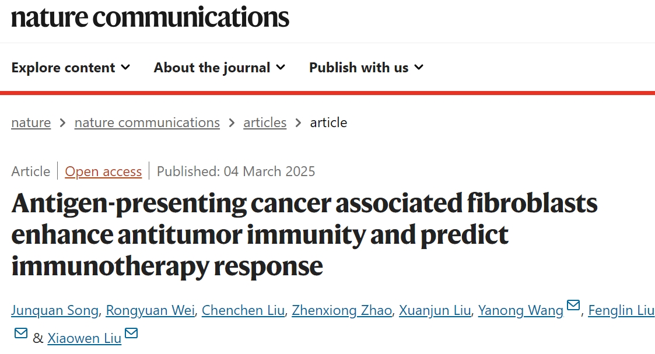Screen dimensions: 655x354
Task: View author Zhenxiong Zhao's information
Action: click(342, 311)
